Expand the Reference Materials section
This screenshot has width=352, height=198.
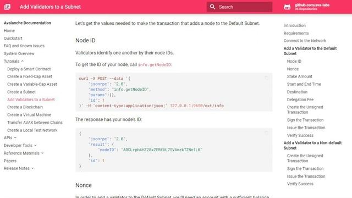coord(24,153)
